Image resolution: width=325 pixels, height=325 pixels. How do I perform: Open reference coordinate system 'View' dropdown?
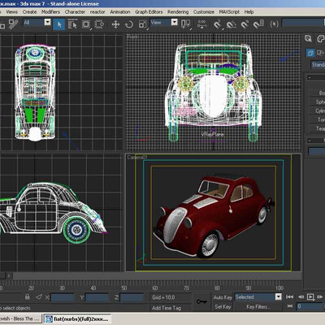[x=175, y=22]
